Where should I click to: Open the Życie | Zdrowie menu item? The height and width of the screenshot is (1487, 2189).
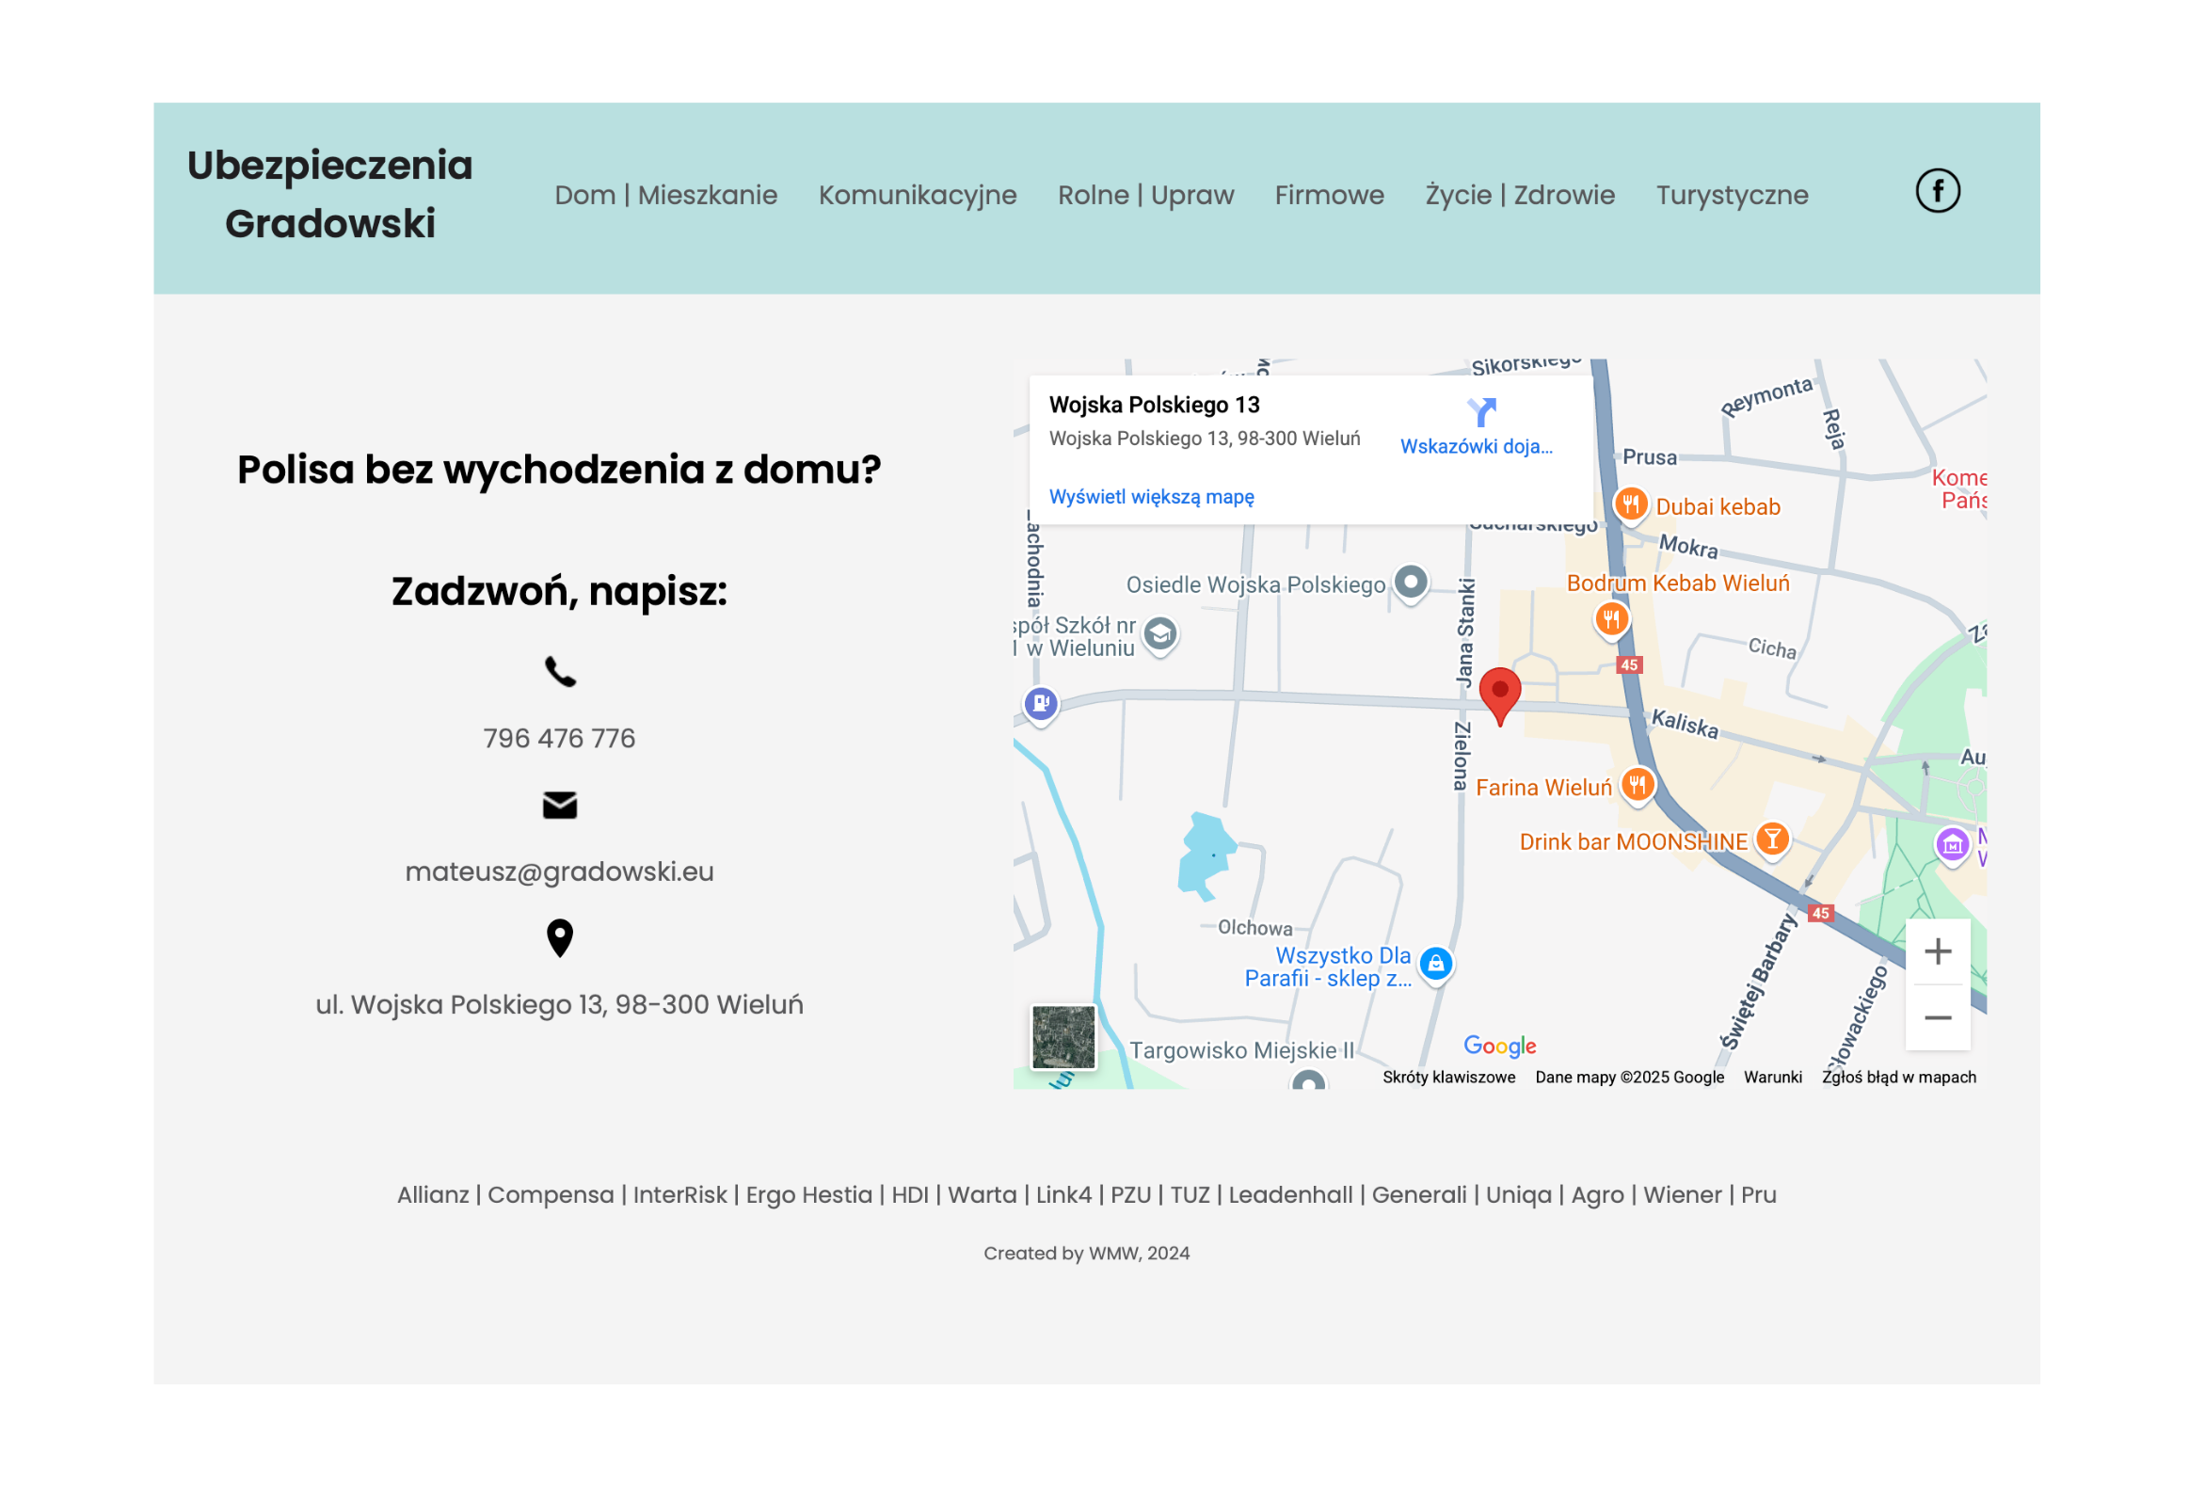click(1518, 195)
